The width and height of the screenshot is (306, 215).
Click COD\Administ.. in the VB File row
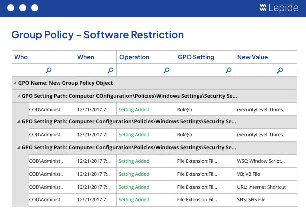tap(46, 174)
